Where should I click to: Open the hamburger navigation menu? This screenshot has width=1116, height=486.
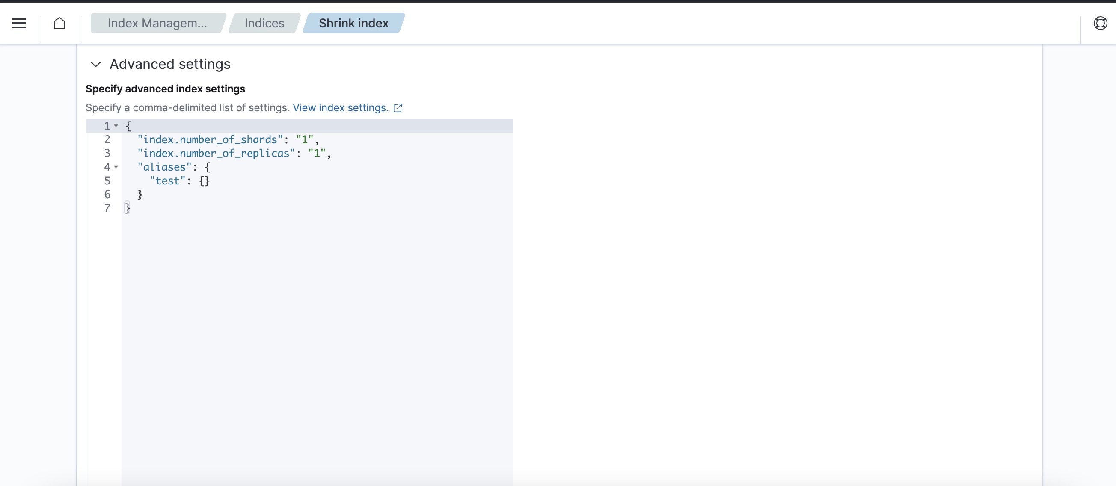tap(19, 23)
